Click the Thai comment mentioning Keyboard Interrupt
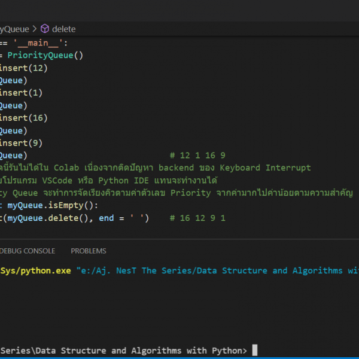This screenshot has width=359, height=359. pyautogui.click(x=156, y=168)
